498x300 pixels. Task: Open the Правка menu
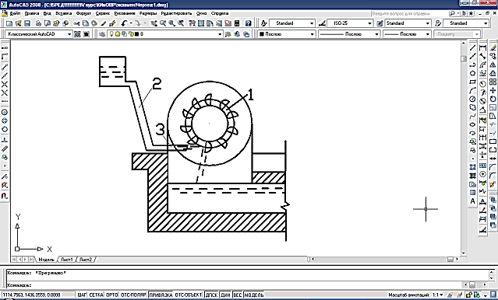[x=32, y=13]
